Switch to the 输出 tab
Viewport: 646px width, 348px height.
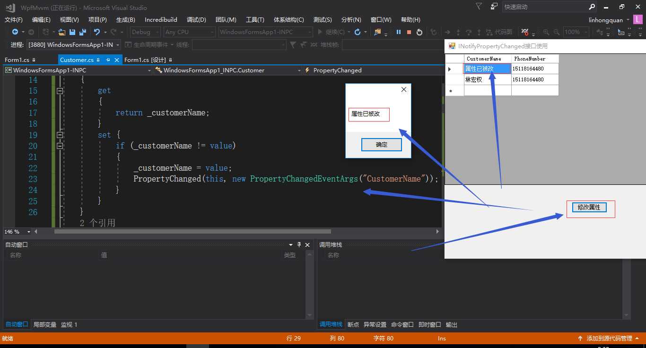[x=452, y=324]
